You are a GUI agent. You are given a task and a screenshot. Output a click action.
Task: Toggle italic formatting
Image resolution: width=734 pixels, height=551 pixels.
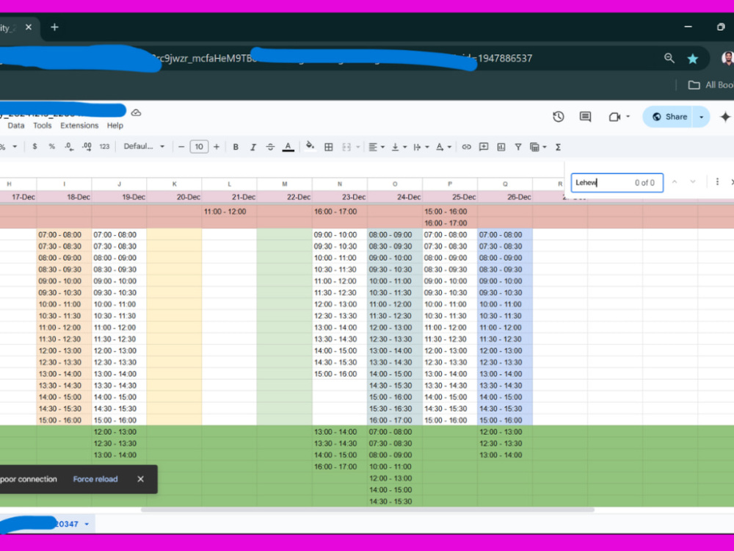coord(252,147)
